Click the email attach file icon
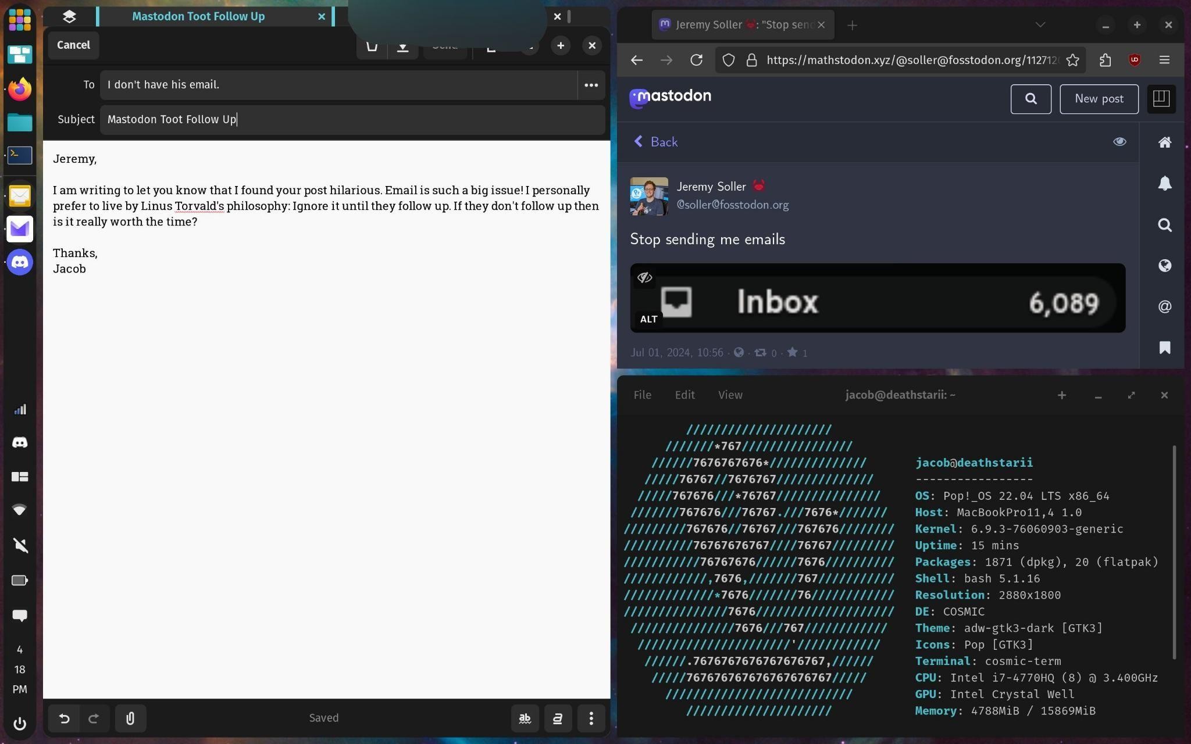This screenshot has width=1191, height=744. pos(130,717)
